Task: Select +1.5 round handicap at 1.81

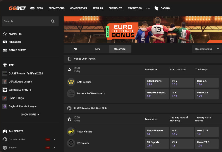Action: (x=182, y=144)
